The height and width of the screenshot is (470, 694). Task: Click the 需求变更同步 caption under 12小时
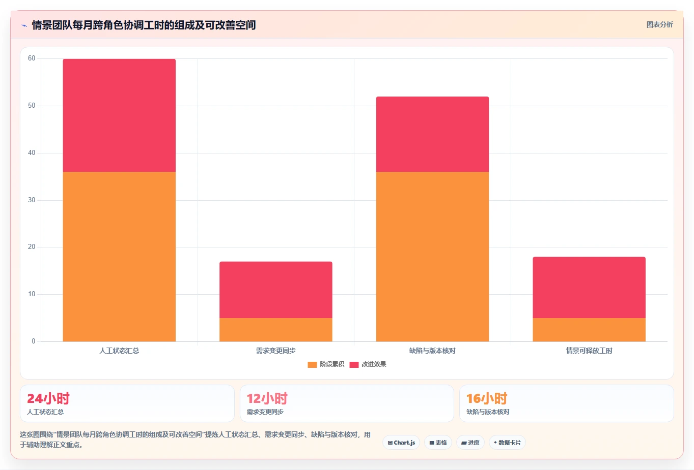coord(265,412)
